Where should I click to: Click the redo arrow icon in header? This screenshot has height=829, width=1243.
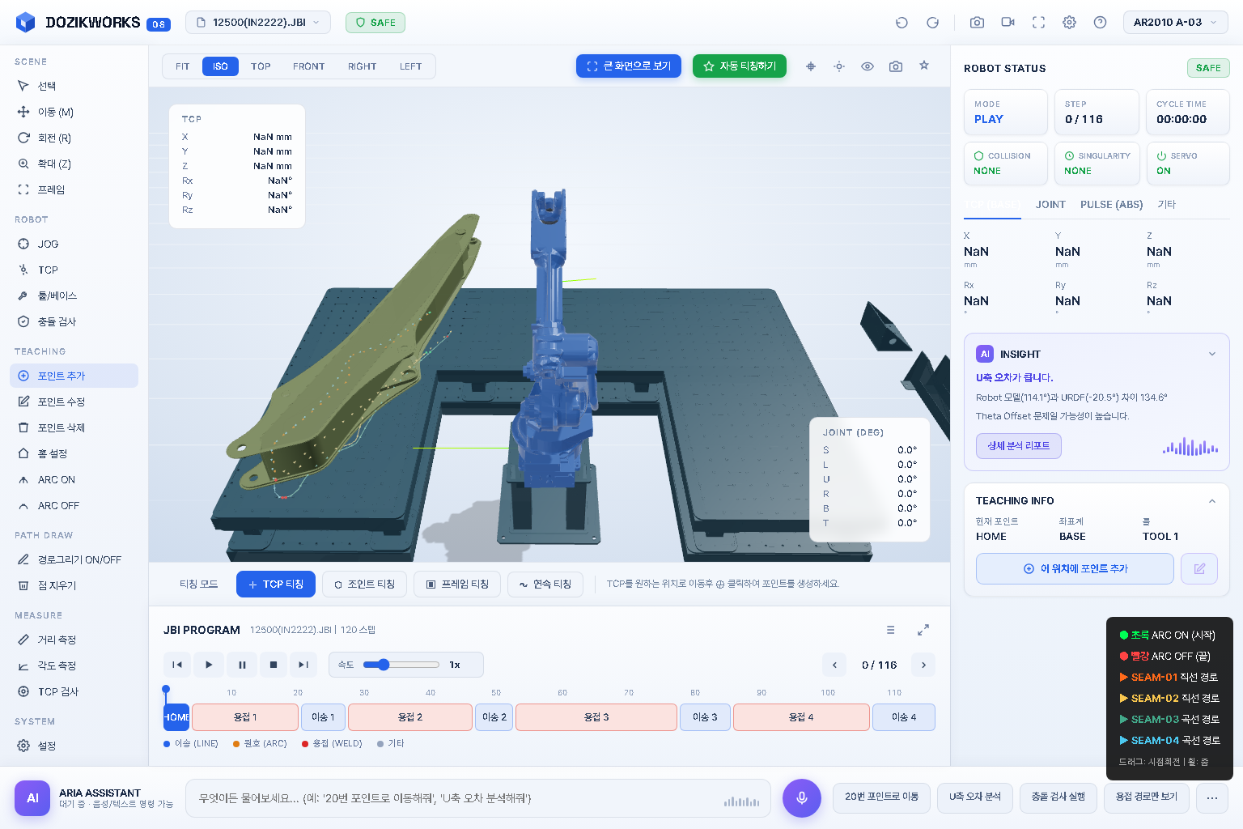coord(932,23)
